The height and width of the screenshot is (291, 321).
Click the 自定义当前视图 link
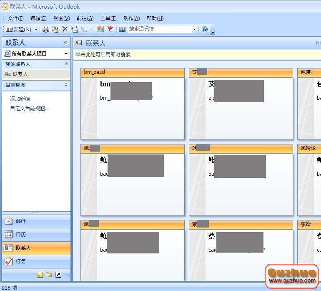click(30, 108)
